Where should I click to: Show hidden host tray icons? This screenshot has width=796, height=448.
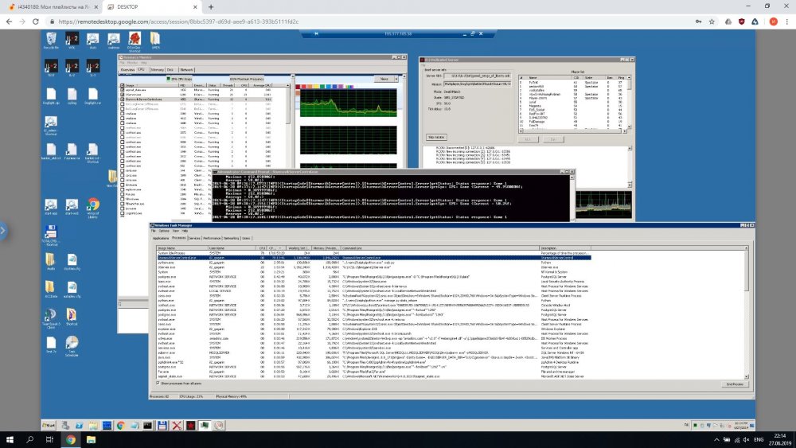point(716,439)
